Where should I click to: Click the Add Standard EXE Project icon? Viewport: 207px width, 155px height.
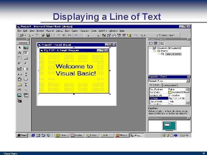22,35
